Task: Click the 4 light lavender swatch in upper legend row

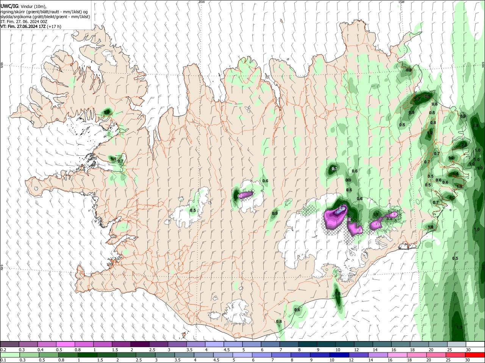Action: click(214, 344)
